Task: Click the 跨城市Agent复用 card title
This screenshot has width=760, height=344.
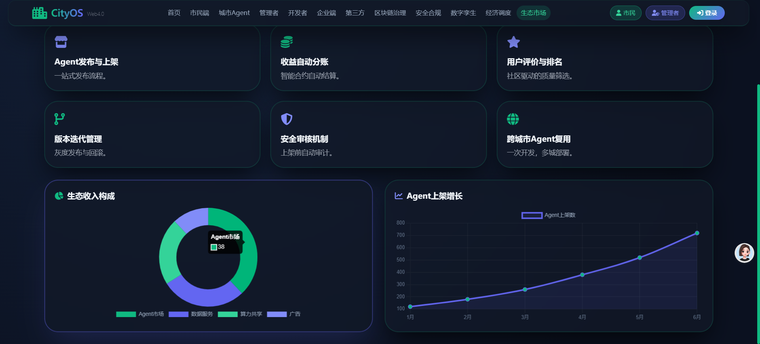Action: (x=539, y=139)
